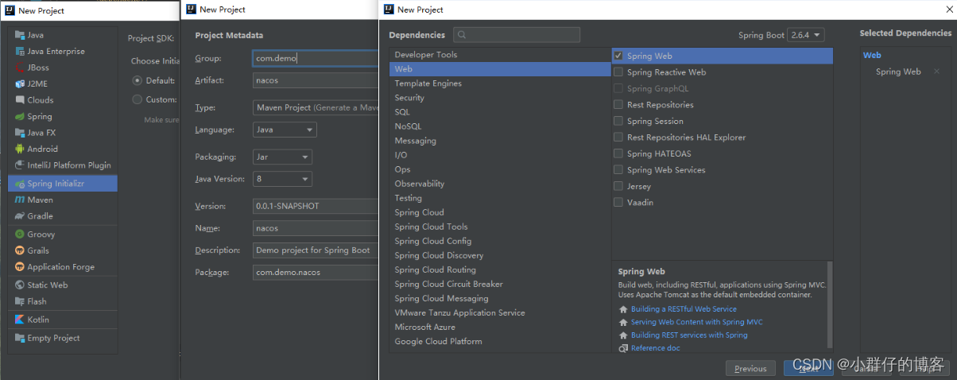Uncheck the Spring Web checkbox
This screenshot has height=380, width=957.
(618, 56)
